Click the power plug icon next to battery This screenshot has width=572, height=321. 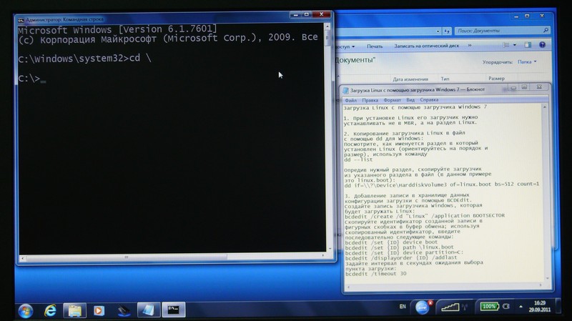tap(506, 307)
